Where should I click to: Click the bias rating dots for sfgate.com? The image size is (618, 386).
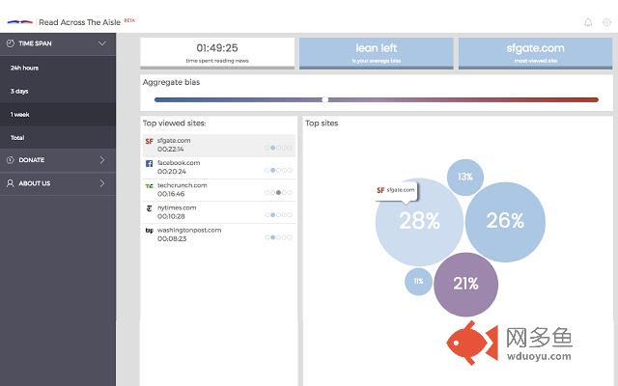277,148
